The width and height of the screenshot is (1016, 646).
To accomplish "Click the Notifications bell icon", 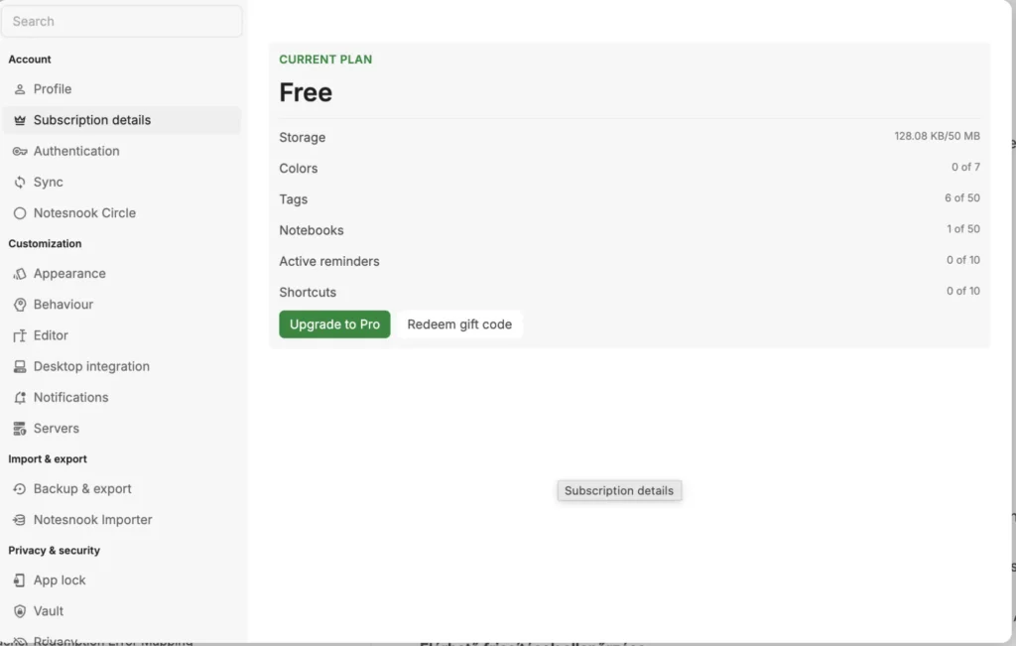I will tap(20, 398).
